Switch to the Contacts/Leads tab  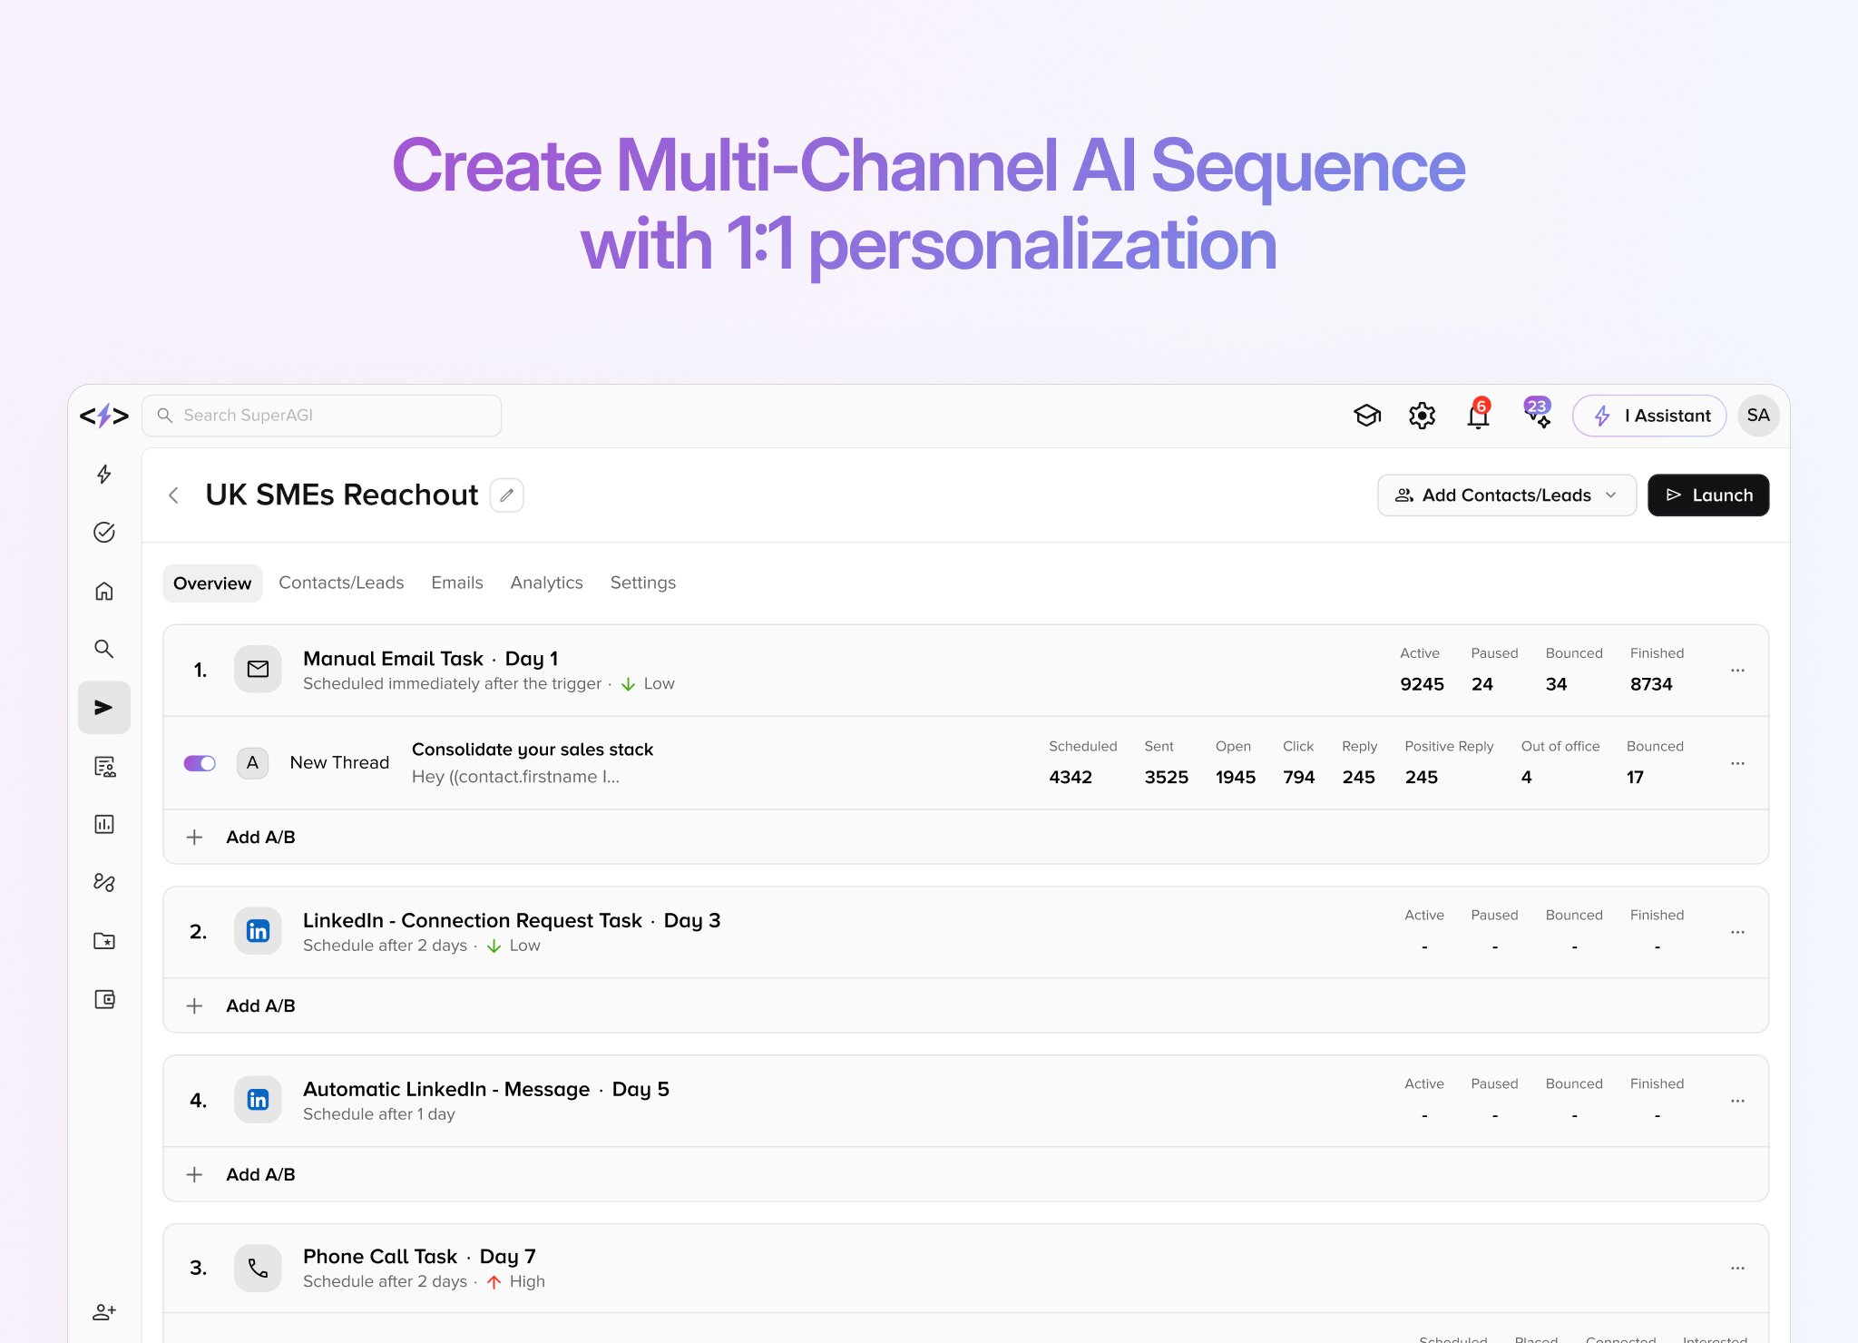341,583
